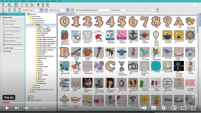201x113 pixels.
Task: Select the Bee.EMB design thumbnail
Action: [x=110, y=52]
